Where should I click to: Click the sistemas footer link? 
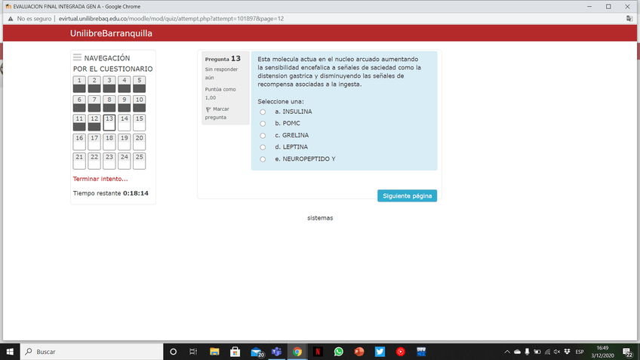pyautogui.click(x=320, y=218)
